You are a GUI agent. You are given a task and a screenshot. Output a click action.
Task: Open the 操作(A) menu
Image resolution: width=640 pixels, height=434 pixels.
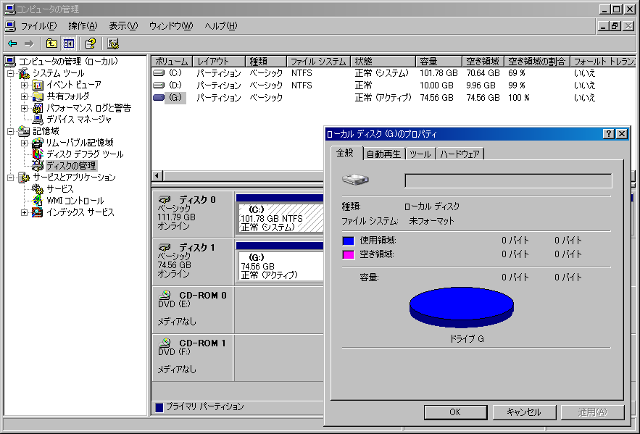82,26
